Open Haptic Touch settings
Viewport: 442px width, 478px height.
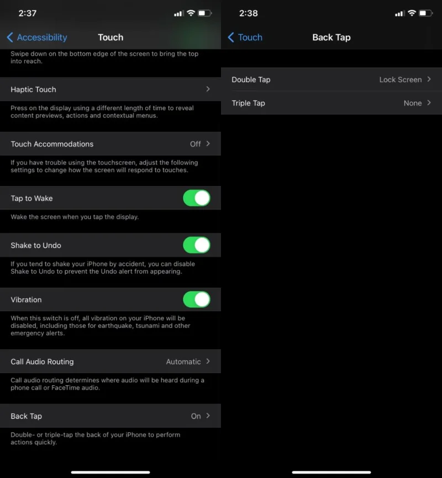[110, 90]
